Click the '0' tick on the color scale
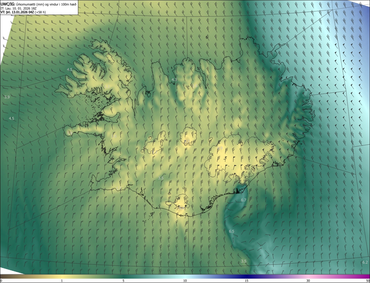This screenshot has width=370, height=283. [x=1, y=281]
